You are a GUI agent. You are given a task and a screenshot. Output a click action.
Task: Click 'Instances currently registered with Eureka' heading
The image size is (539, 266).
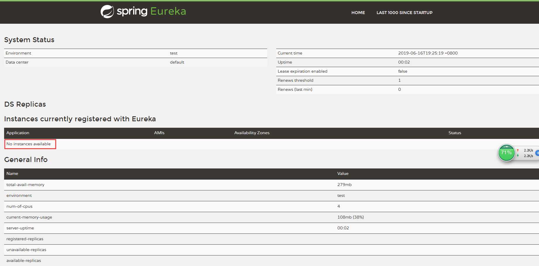click(80, 119)
